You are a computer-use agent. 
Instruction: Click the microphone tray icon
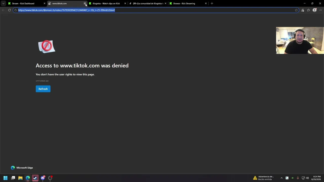coord(298,178)
